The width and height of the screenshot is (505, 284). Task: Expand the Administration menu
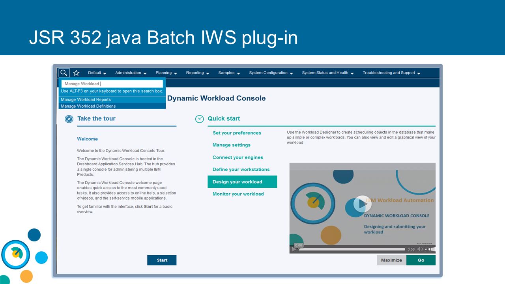[x=131, y=73]
